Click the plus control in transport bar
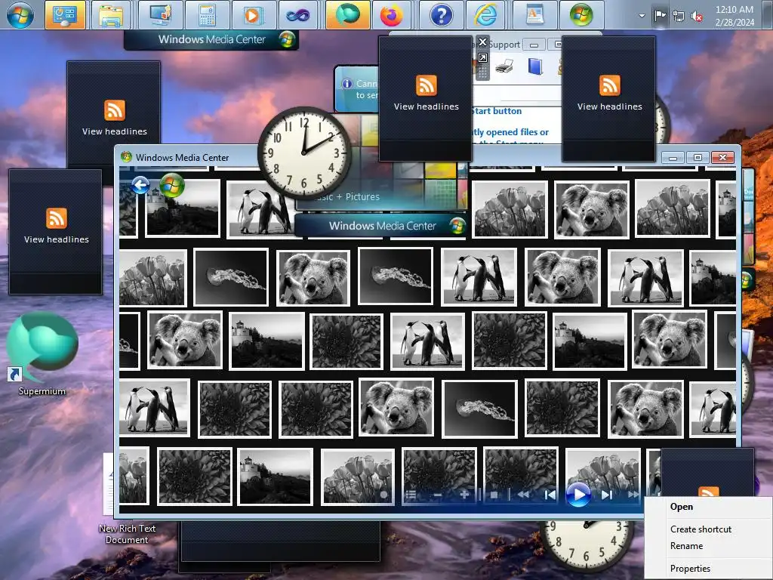 pos(464,495)
